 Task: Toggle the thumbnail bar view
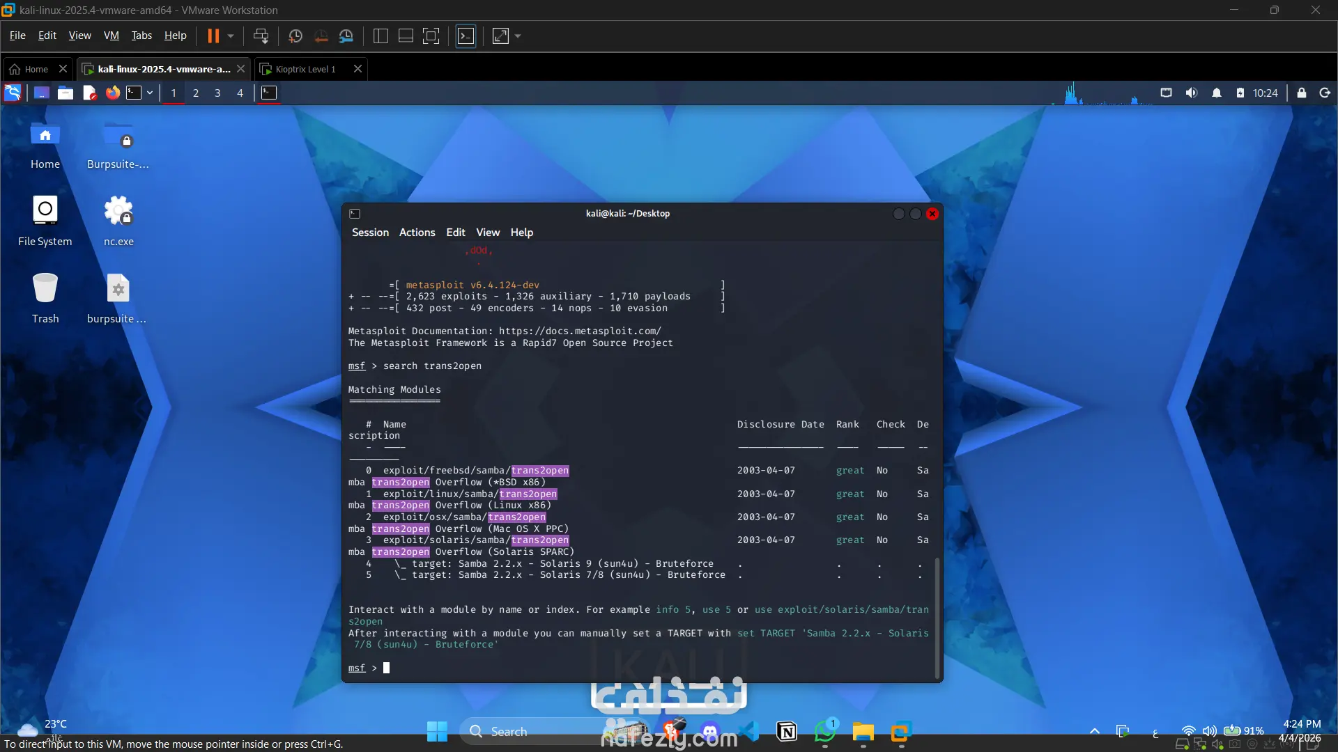(406, 36)
